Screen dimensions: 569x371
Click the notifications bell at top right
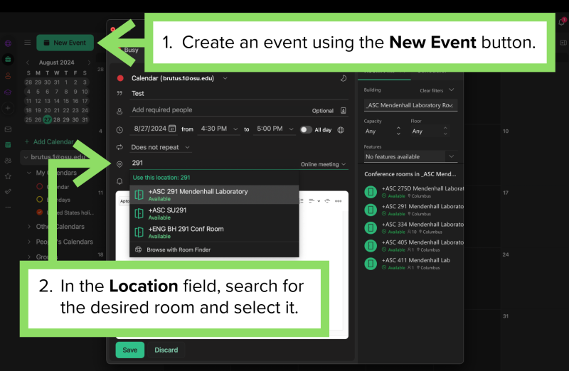click(x=562, y=22)
